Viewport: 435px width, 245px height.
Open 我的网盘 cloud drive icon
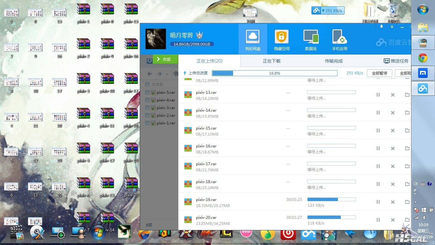click(x=253, y=40)
